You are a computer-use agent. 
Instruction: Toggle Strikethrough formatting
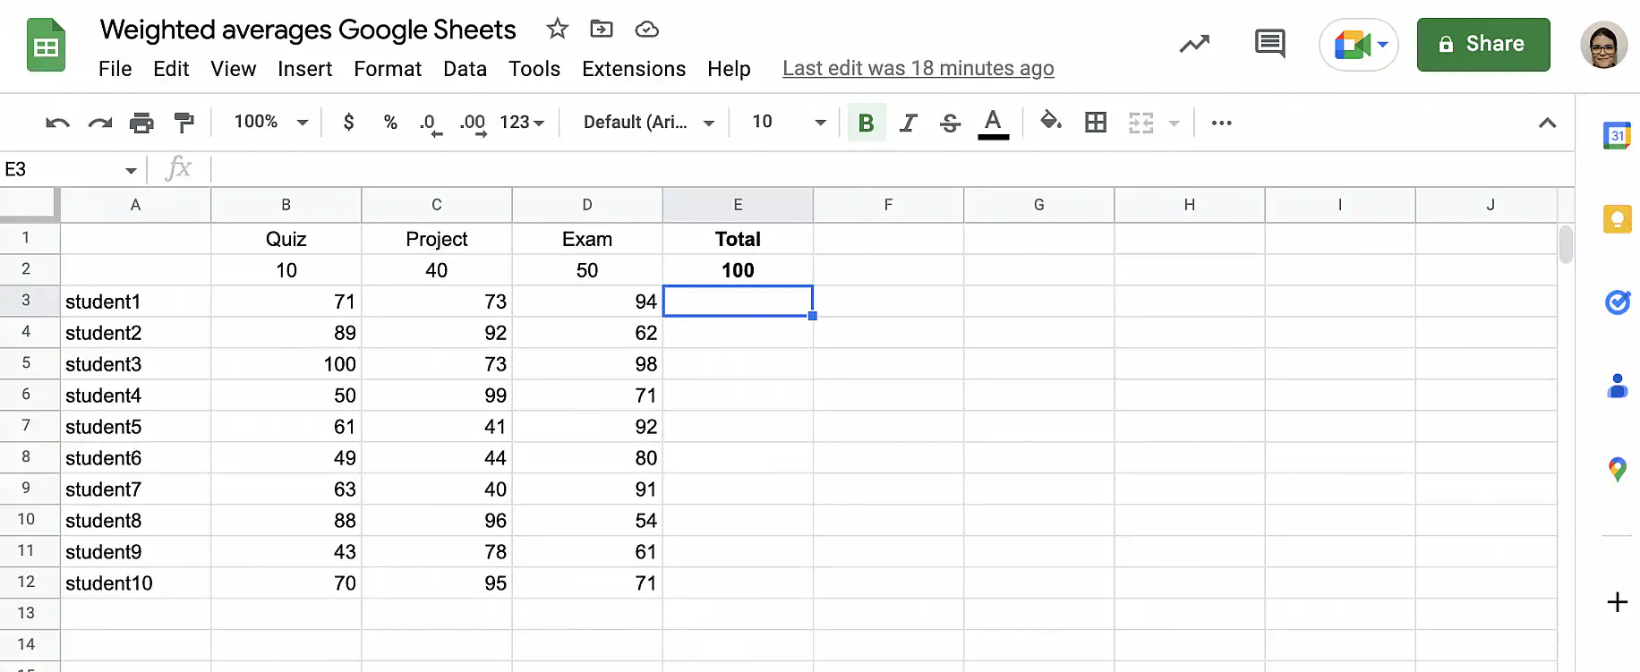(x=951, y=123)
